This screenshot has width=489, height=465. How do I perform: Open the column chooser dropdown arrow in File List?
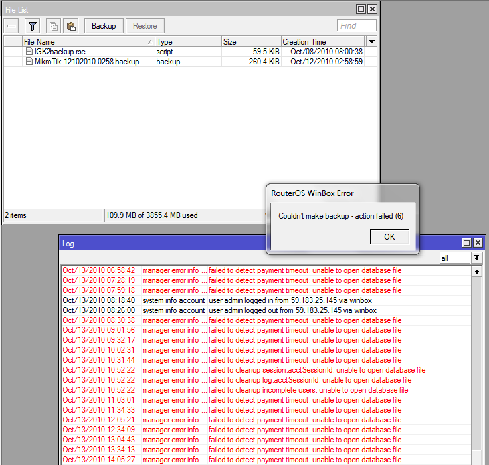371,41
